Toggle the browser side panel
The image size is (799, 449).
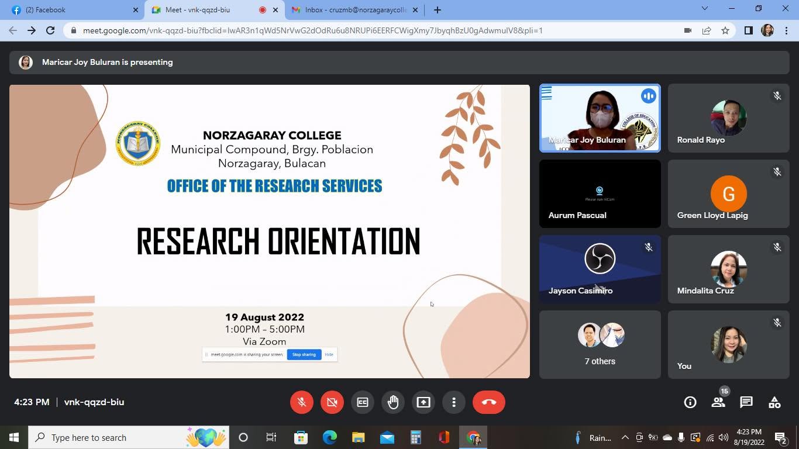[749, 30]
